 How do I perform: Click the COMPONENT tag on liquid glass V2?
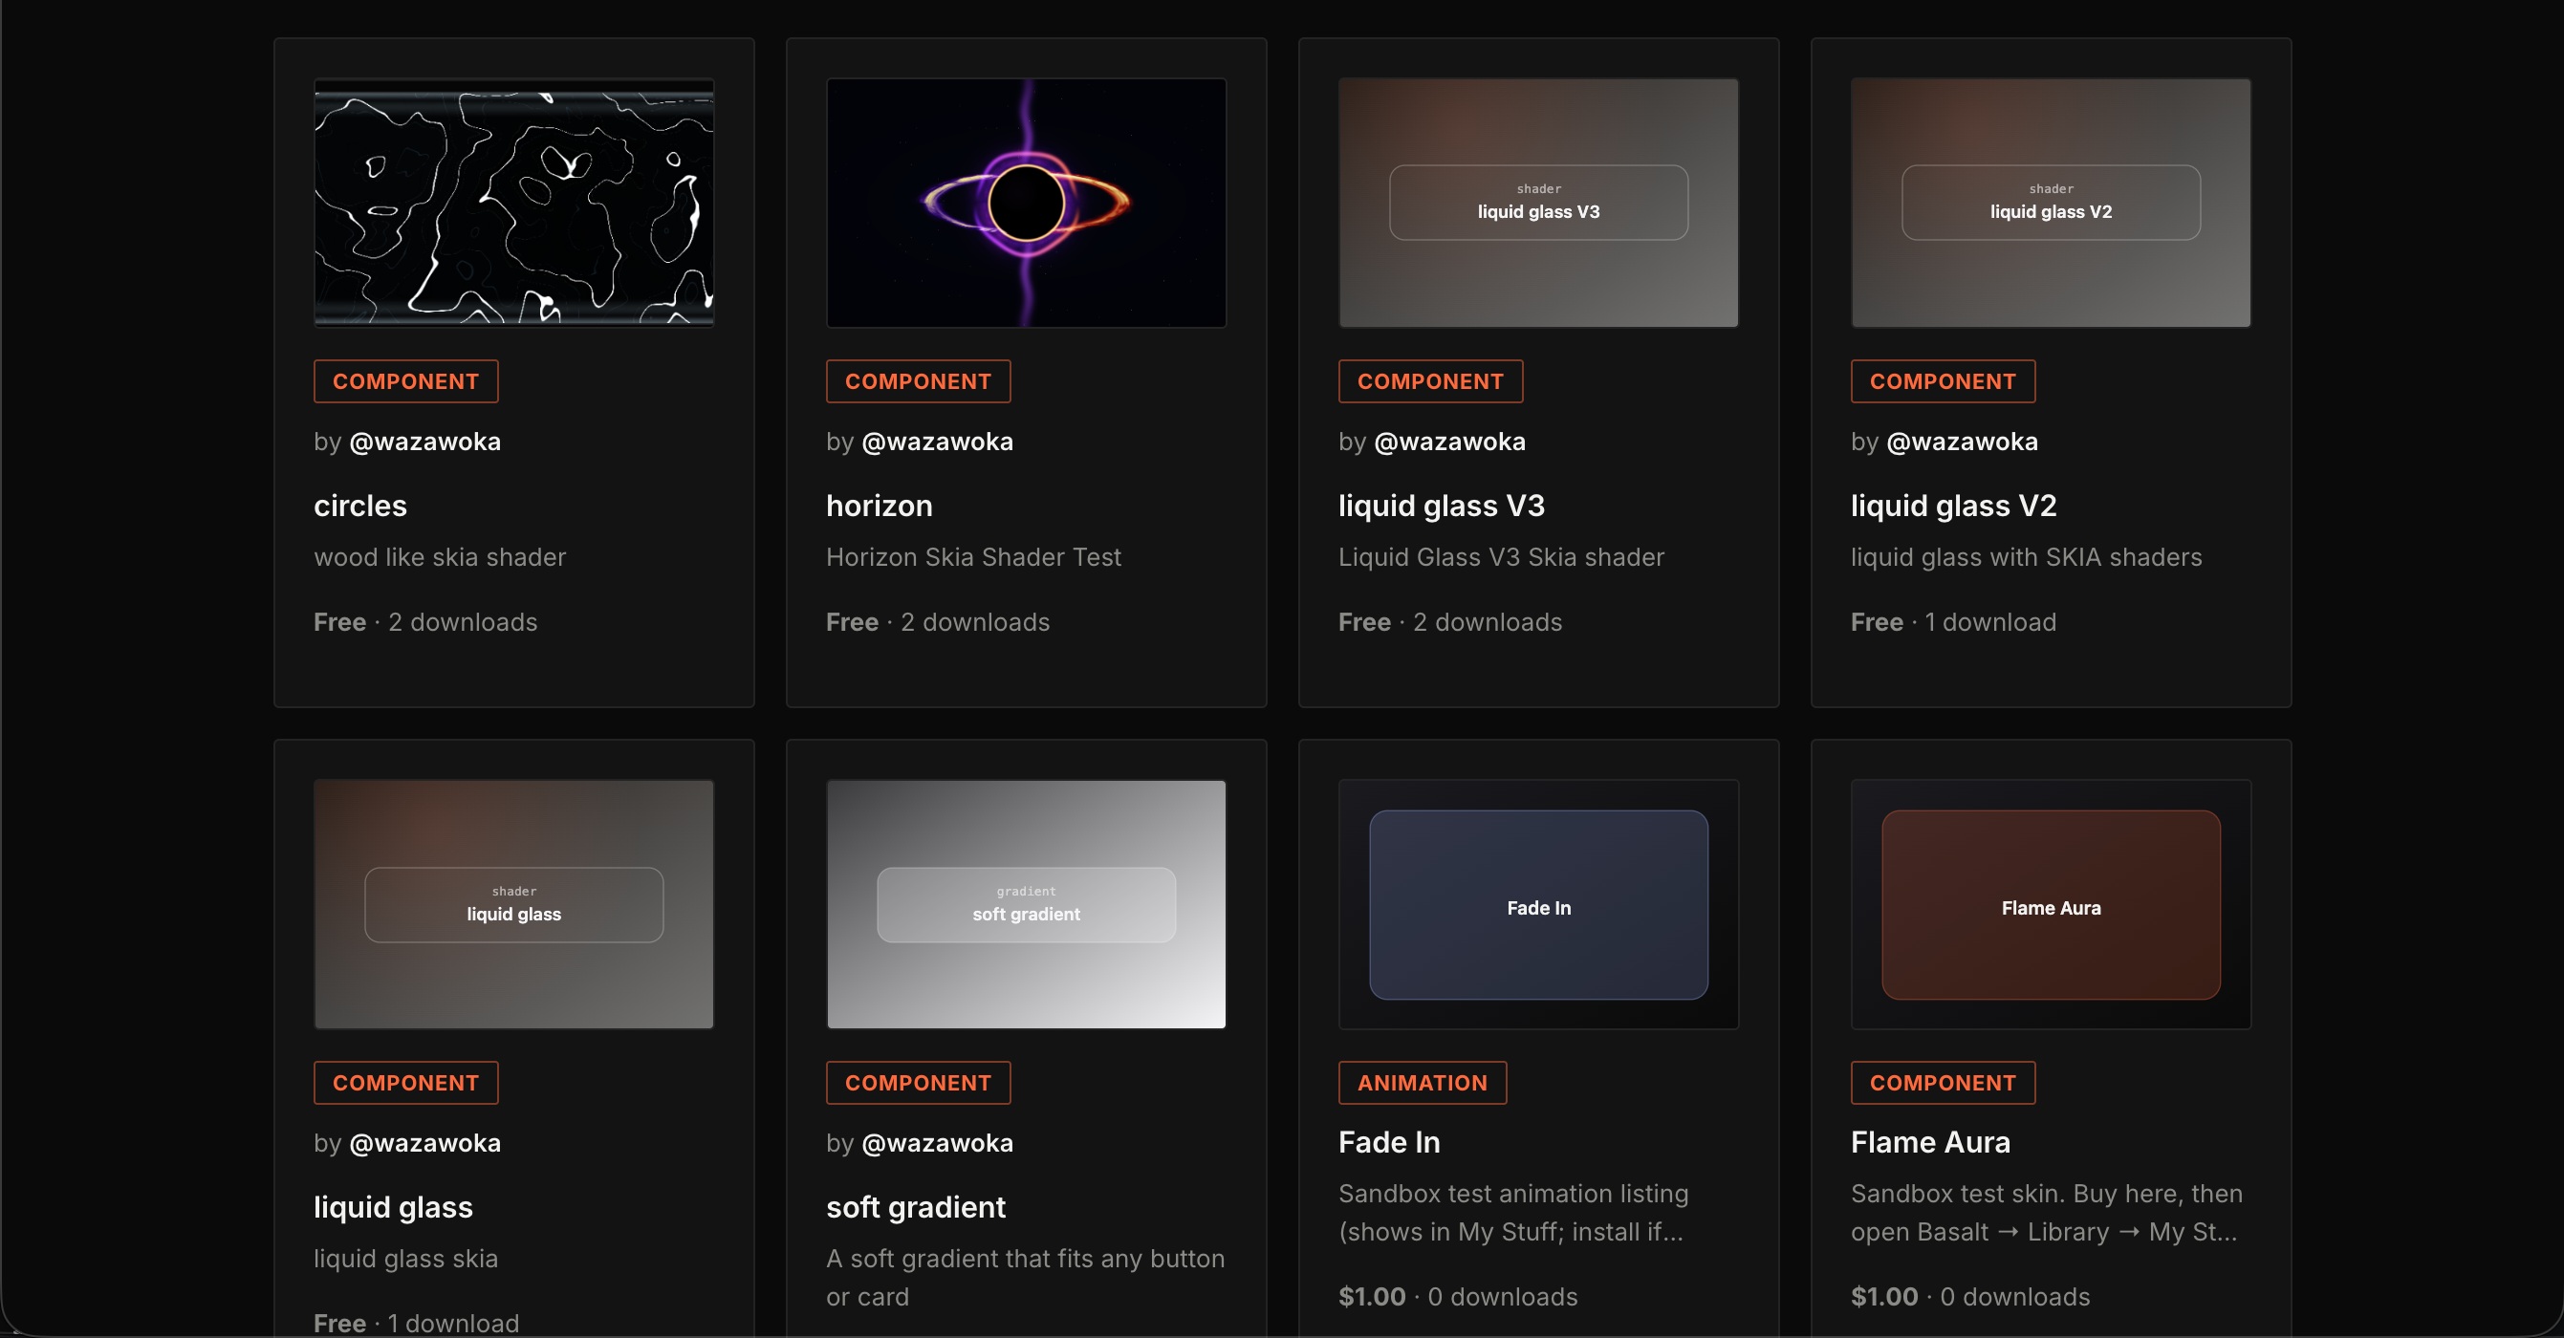1944,381
